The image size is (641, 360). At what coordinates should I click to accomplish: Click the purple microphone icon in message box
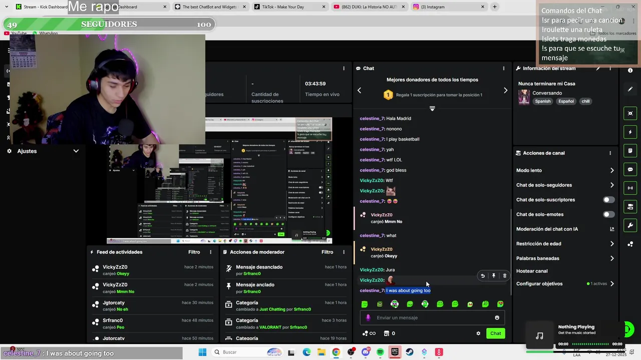click(x=368, y=317)
